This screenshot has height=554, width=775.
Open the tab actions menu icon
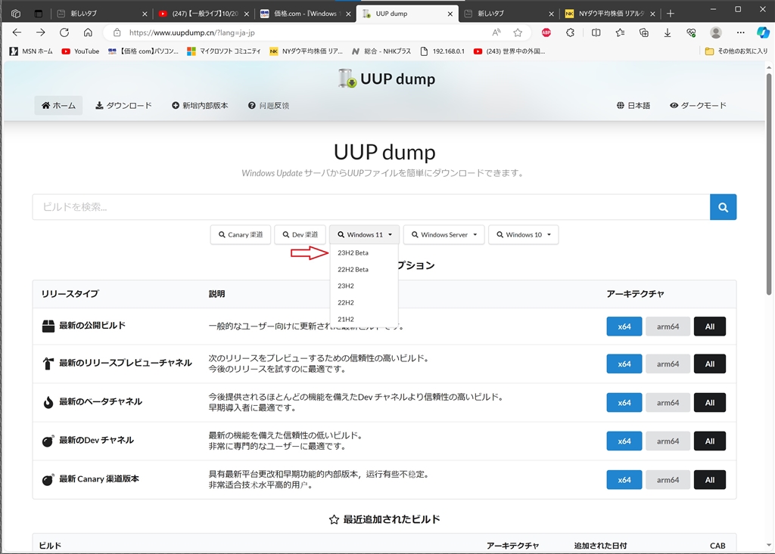tap(39, 14)
